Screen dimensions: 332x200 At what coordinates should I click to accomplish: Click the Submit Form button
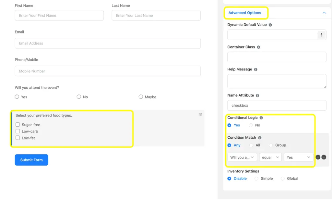click(31, 160)
